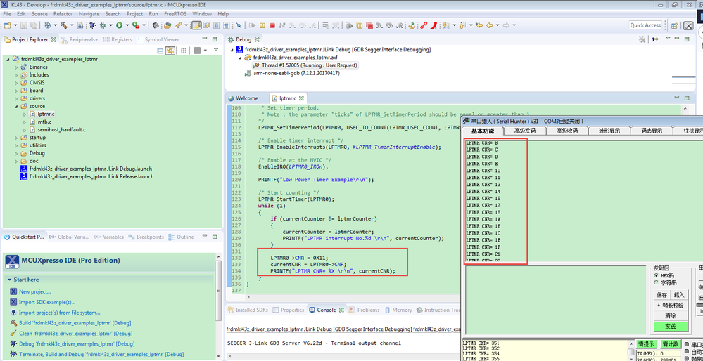Click 'Import SDK example(s)...' link
Viewport: 703px width, 361px height.
(49, 302)
